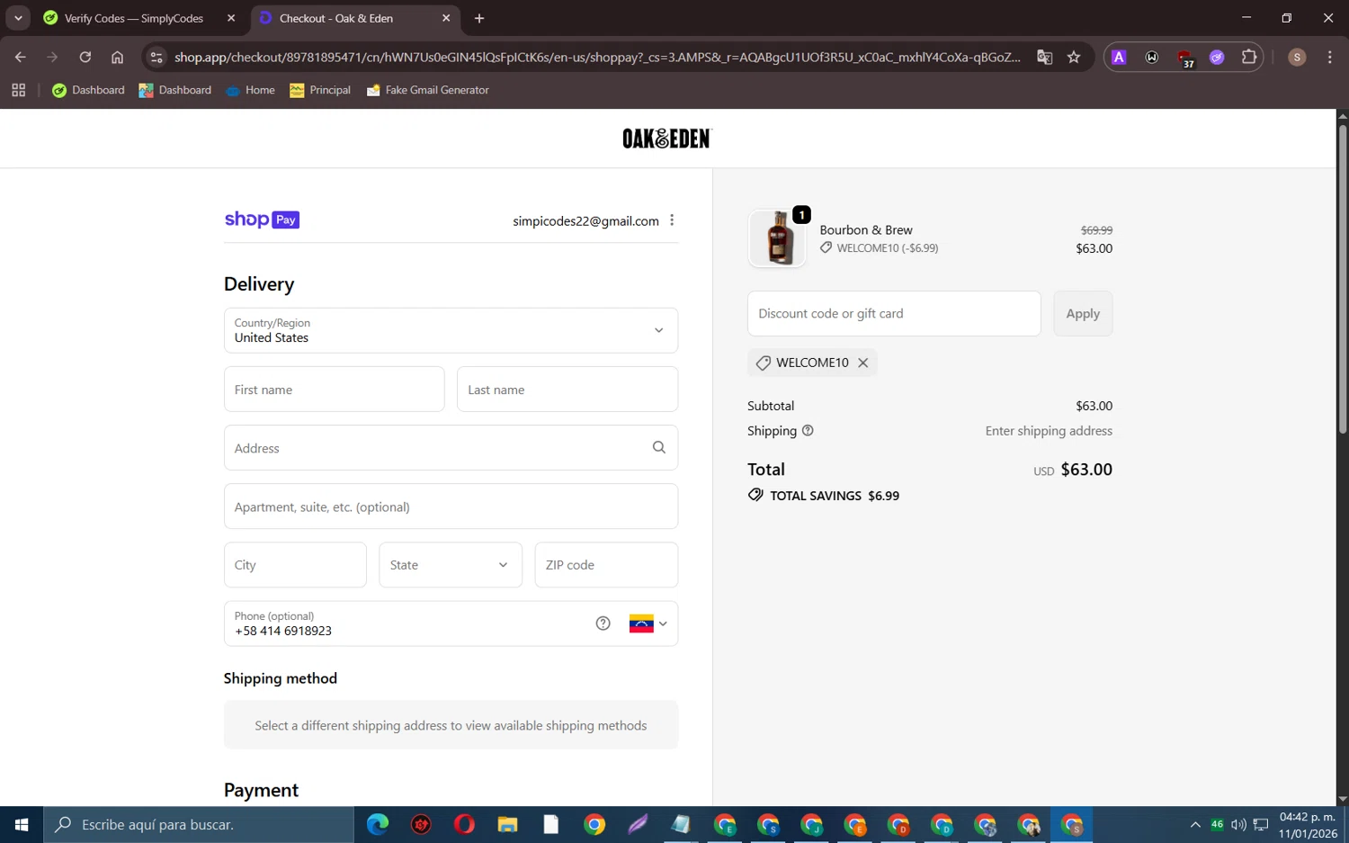Screen dimensions: 1349x843
Task: Expand the Country/Region dropdown
Action: click(451, 330)
